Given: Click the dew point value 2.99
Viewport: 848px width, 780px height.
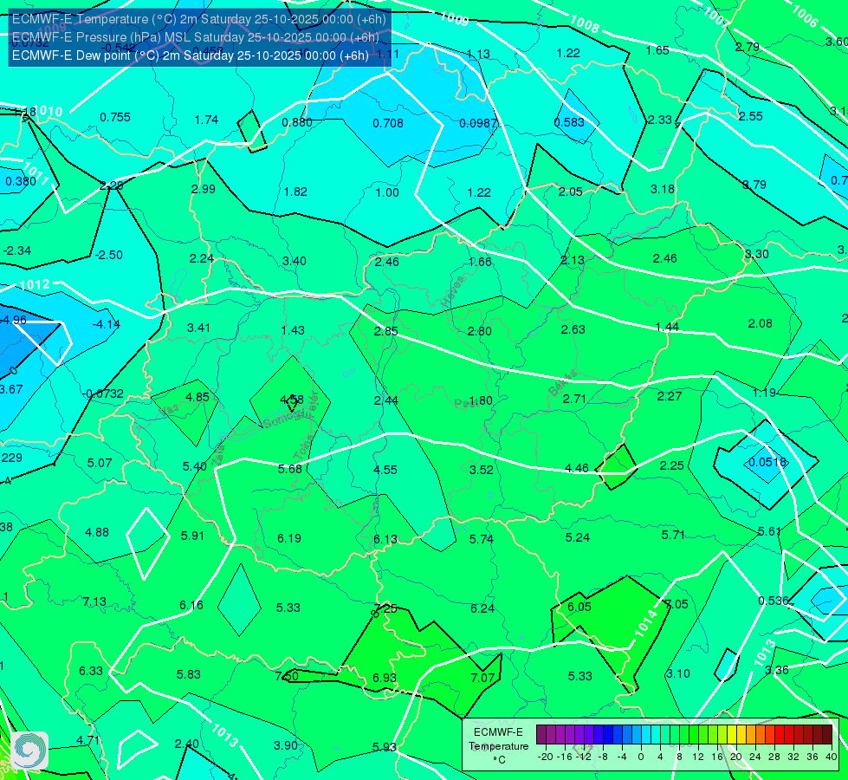Looking at the screenshot, I should (204, 189).
